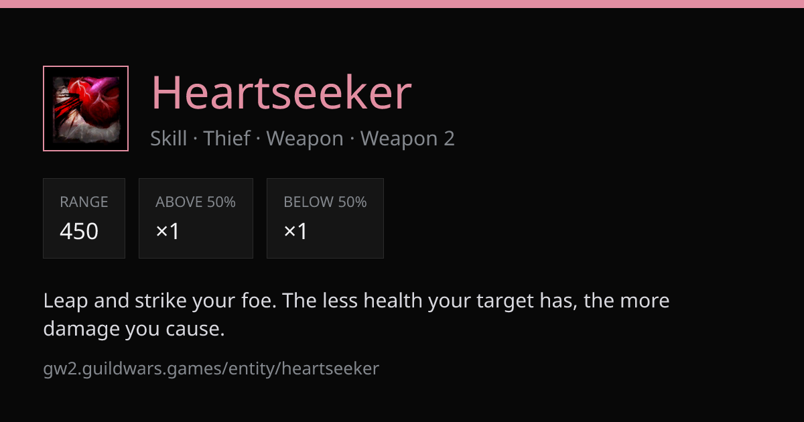Click the 450 range value

tap(79, 231)
